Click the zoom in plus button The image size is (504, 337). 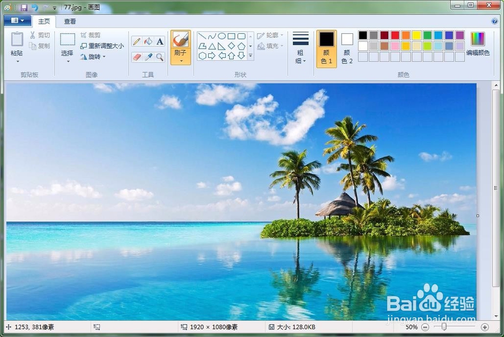(485, 327)
